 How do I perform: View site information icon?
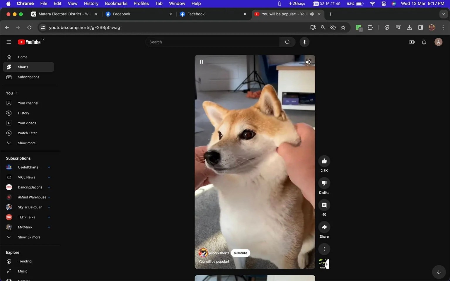(x=43, y=28)
